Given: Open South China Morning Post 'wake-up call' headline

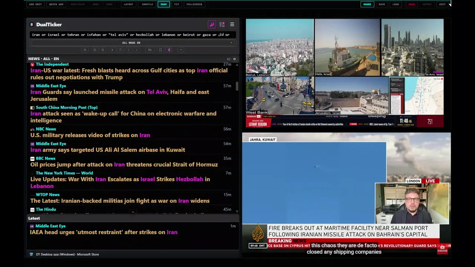Looking at the screenshot, I should point(123,117).
